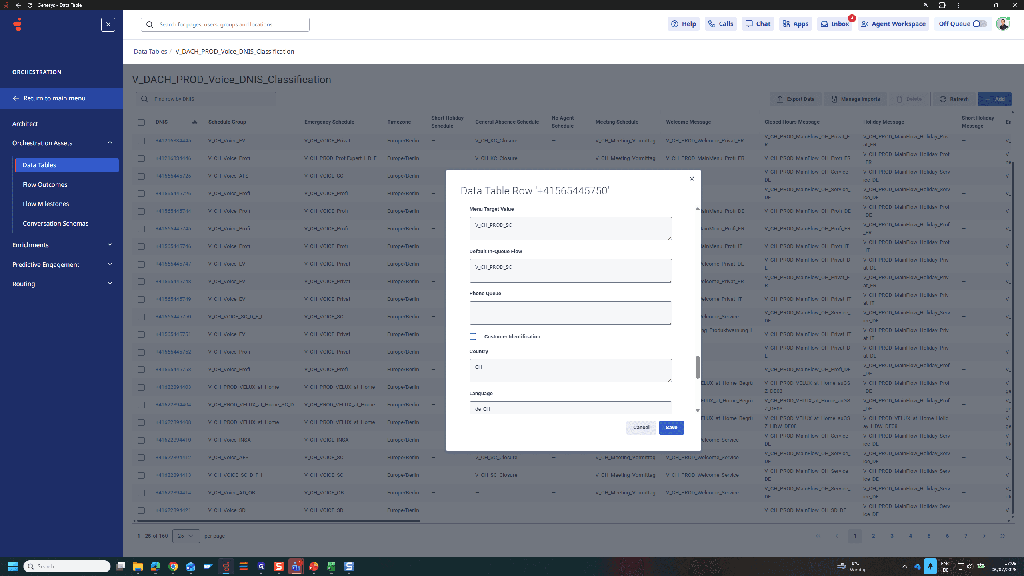Screen dimensions: 1024x576
Task: Open the Apps panel
Action: [795, 24]
